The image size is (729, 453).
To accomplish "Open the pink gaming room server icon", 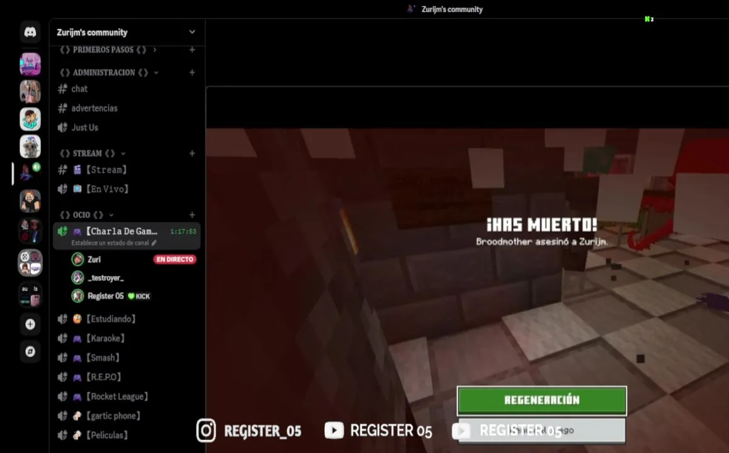I will [30, 64].
